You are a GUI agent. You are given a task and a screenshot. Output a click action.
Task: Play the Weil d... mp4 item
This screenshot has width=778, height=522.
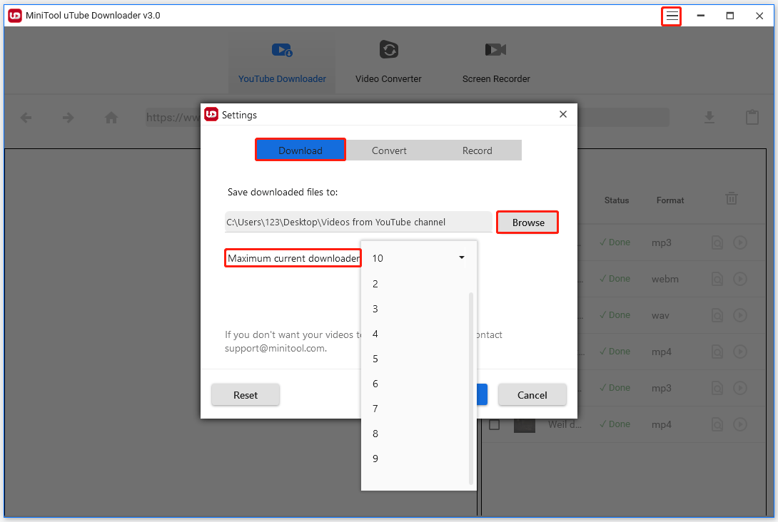(739, 424)
